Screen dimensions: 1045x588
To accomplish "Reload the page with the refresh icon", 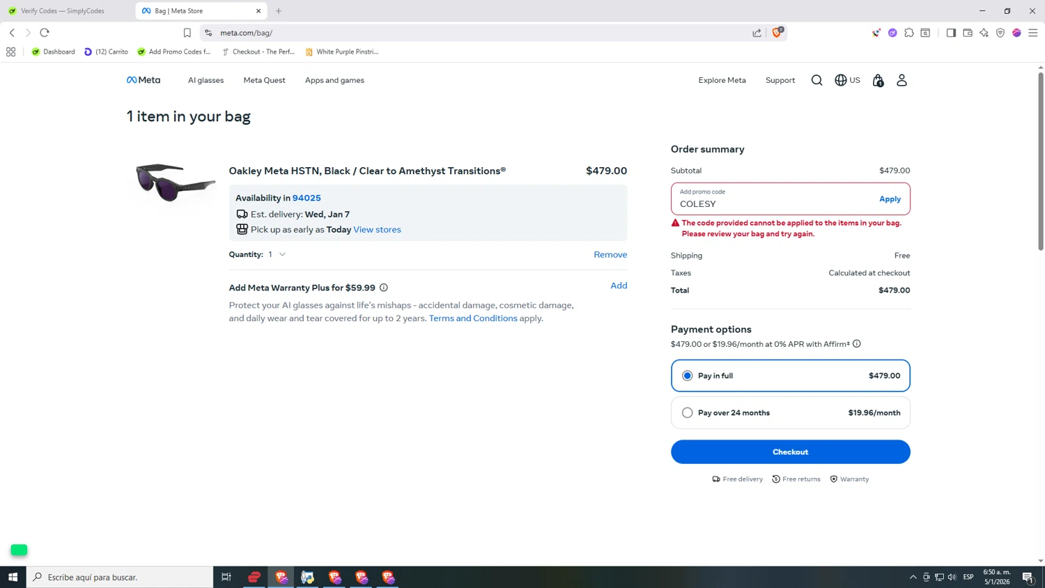I will pos(45,33).
